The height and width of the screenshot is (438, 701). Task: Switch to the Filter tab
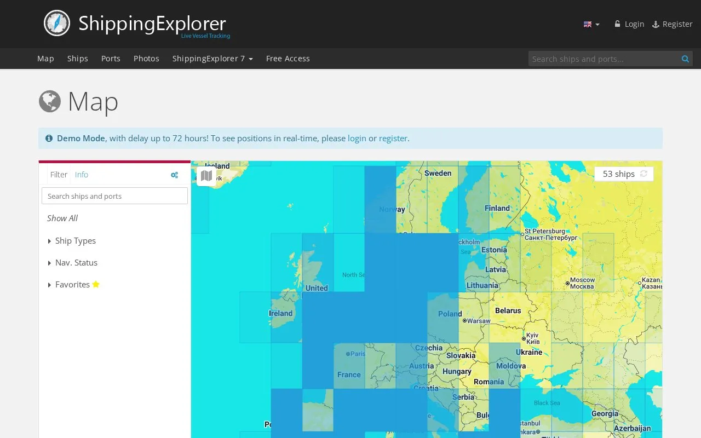[x=59, y=175]
